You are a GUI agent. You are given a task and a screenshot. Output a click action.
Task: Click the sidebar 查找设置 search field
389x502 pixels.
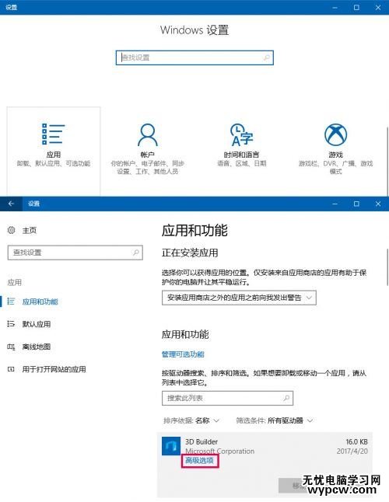pos(75,253)
